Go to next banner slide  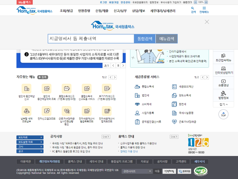pyautogui.click(x=123, y=66)
